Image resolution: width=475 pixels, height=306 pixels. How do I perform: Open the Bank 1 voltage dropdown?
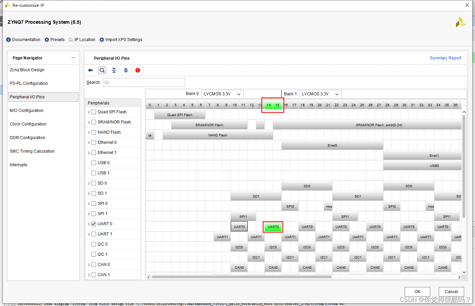pos(321,94)
